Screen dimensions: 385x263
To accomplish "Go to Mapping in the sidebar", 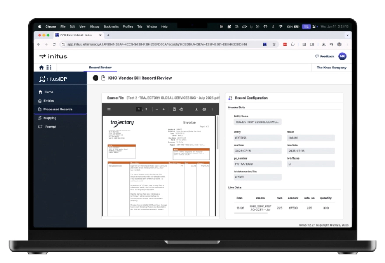I will pos(49,118).
